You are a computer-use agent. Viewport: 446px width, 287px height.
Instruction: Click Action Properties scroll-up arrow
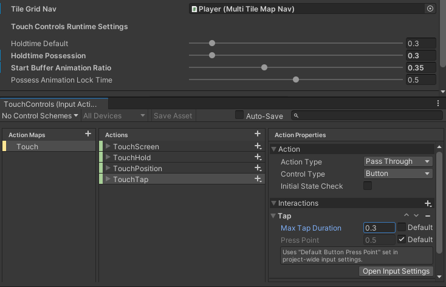click(x=439, y=147)
